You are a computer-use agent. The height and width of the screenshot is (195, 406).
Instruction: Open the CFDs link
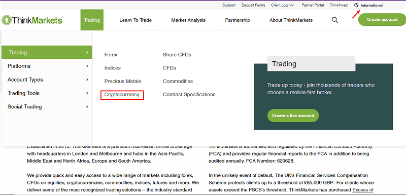coord(170,68)
